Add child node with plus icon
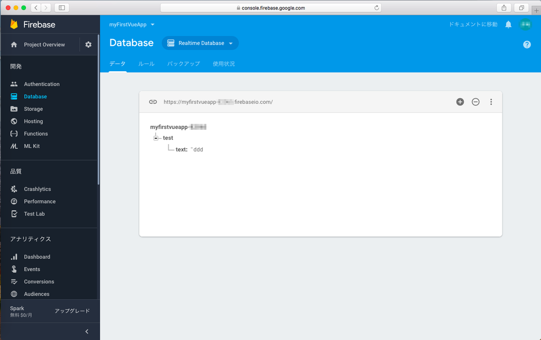541x340 pixels. (x=460, y=102)
